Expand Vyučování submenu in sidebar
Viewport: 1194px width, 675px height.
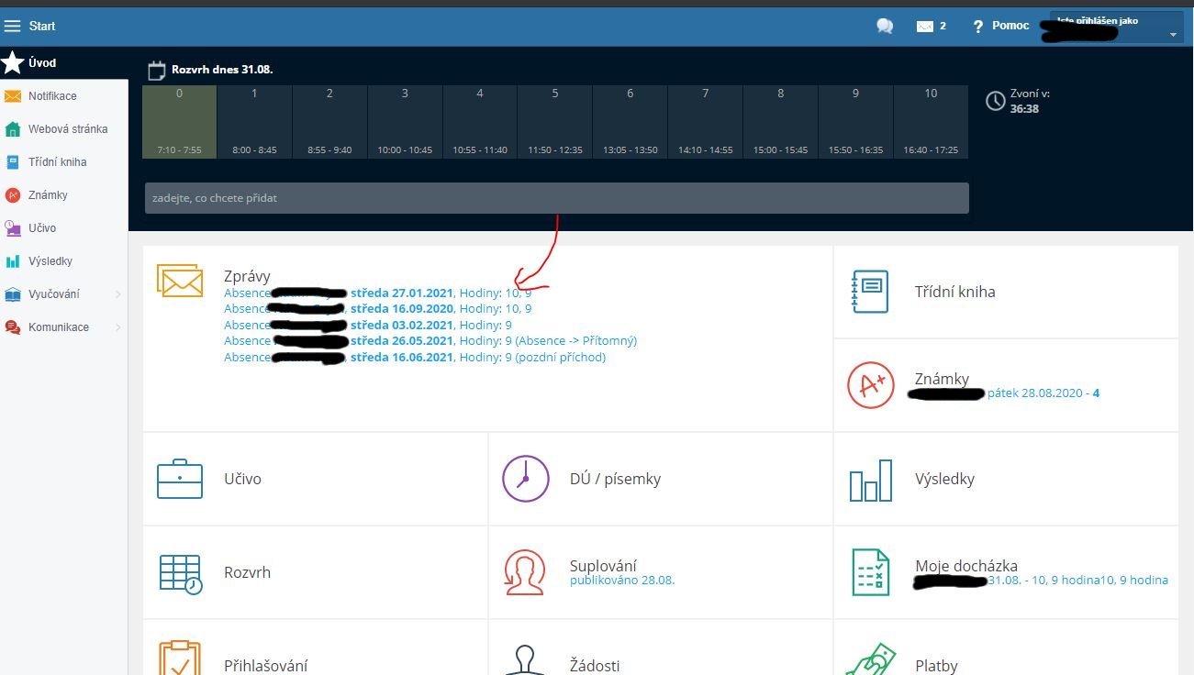[117, 294]
